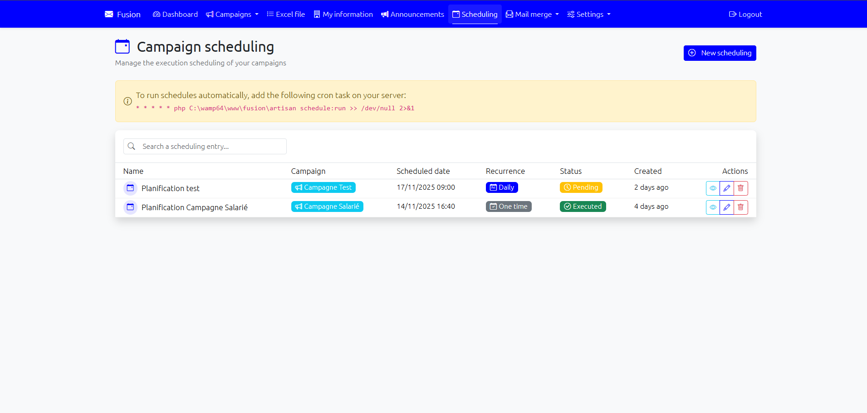This screenshot has height=413, width=867.
Task: Open the Mail merge dropdown
Action: tap(532, 14)
